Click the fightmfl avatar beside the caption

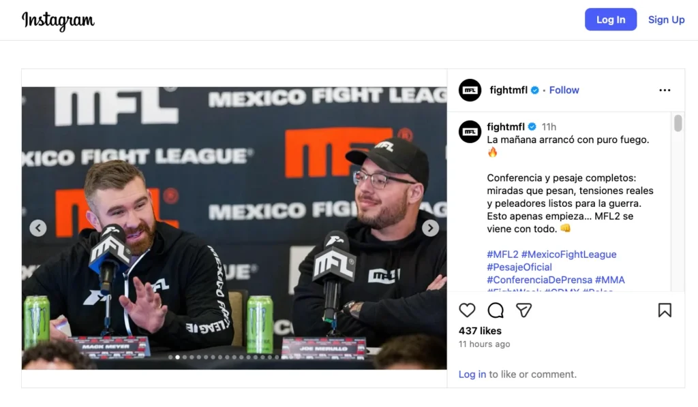(470, 131)
